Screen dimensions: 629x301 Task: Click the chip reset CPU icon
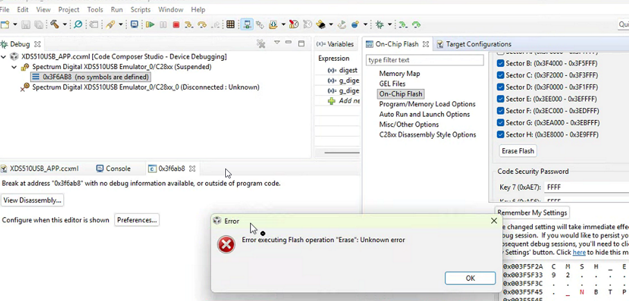(320, 25)
